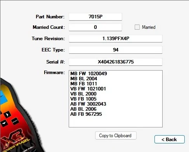Select the Part Number field 7015P
189x152 pixels.
[x=95, y=17]
